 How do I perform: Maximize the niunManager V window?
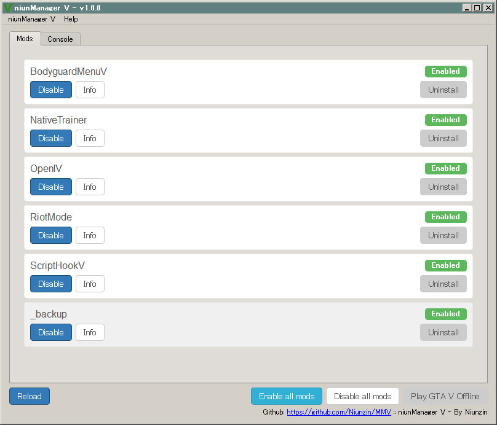pos(477,8)
